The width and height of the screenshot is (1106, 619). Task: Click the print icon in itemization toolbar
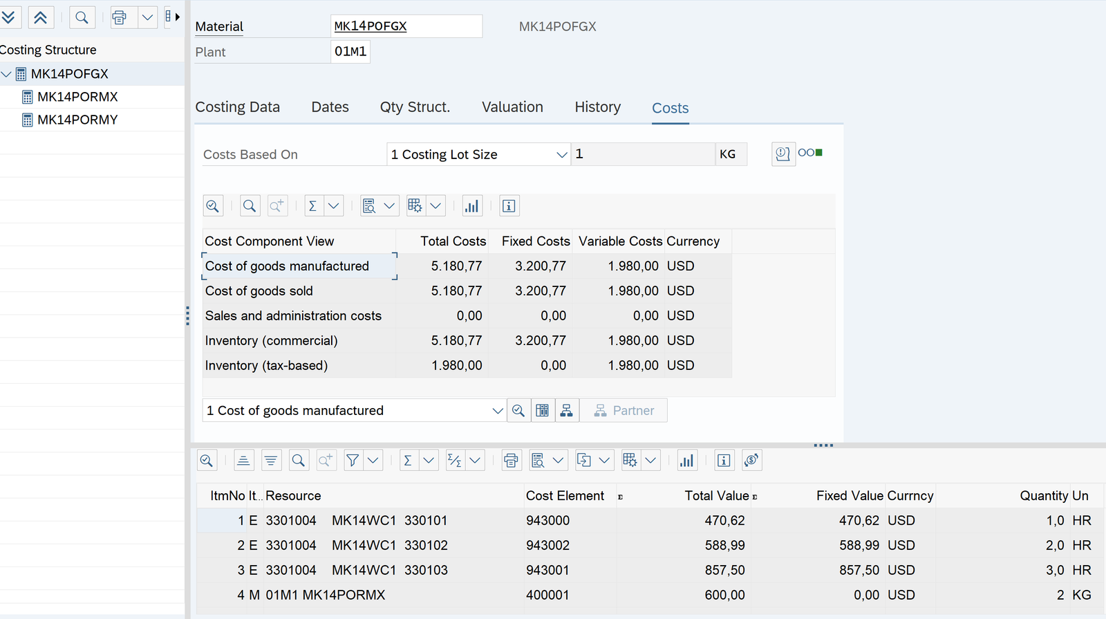511,461
